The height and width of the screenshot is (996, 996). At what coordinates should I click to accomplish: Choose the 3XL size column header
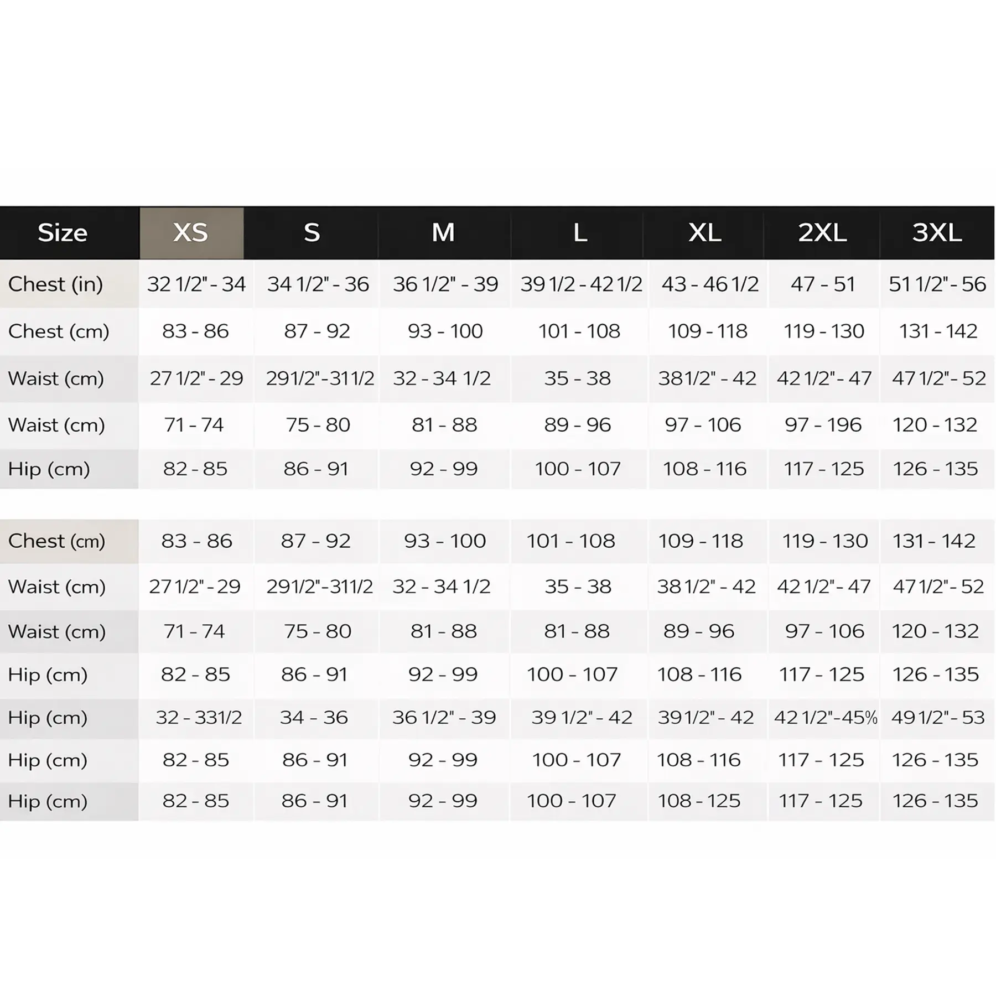pos(937,233)
